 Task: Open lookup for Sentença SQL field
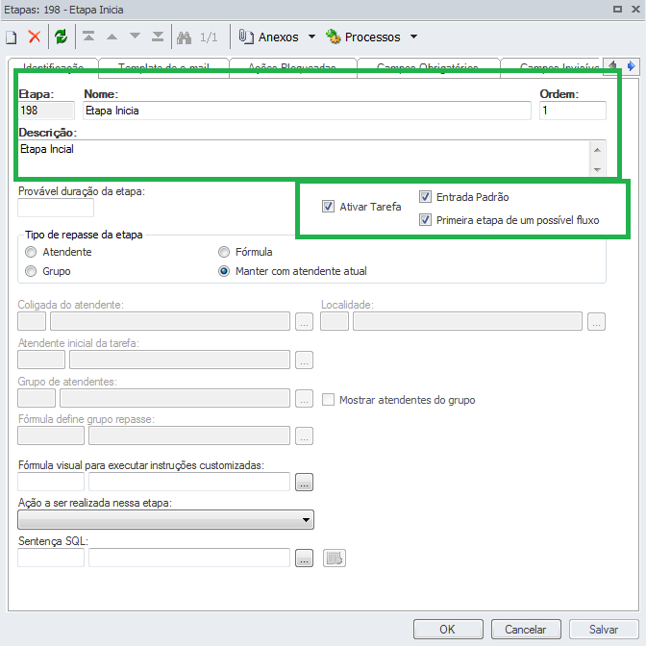tap(304, 559)
